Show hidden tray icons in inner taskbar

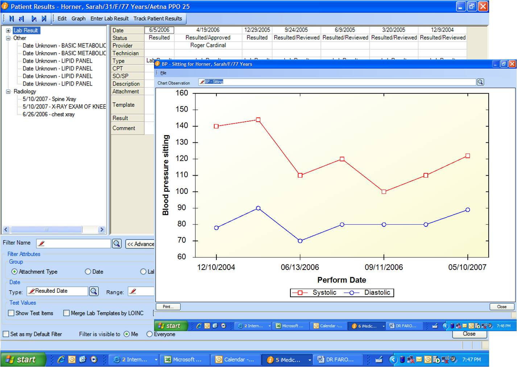[446, 326]
